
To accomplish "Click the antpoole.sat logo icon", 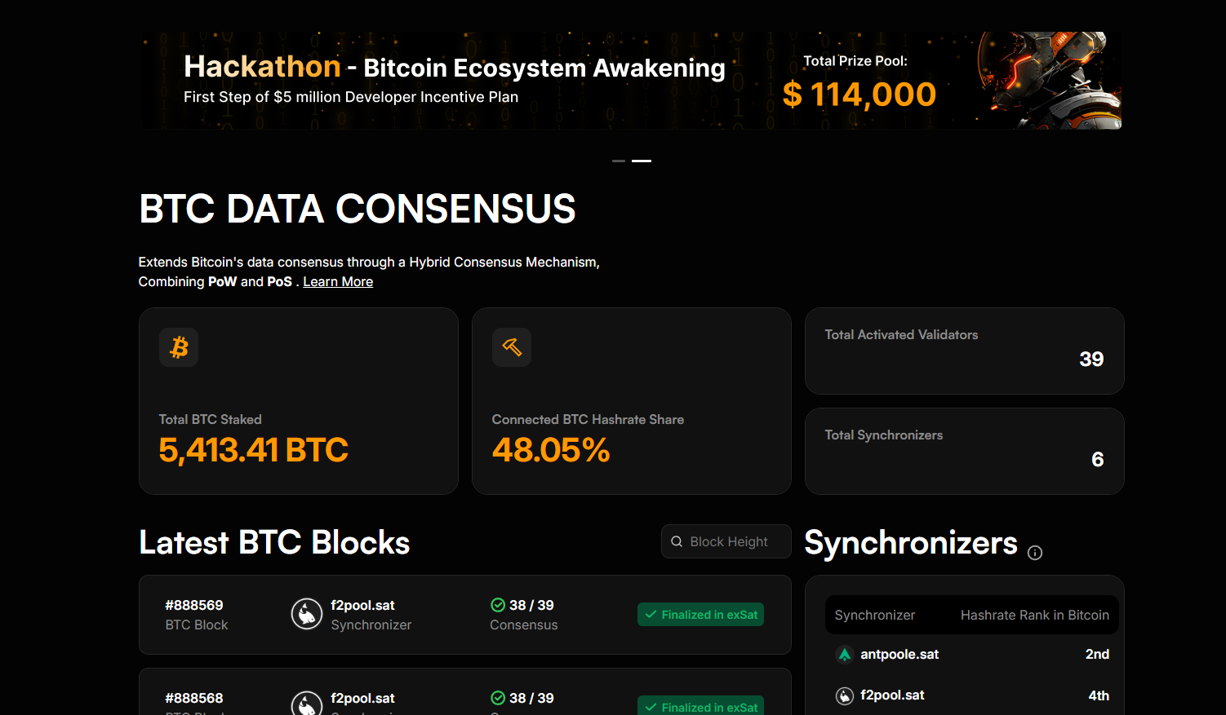I will tap(845, 655).
